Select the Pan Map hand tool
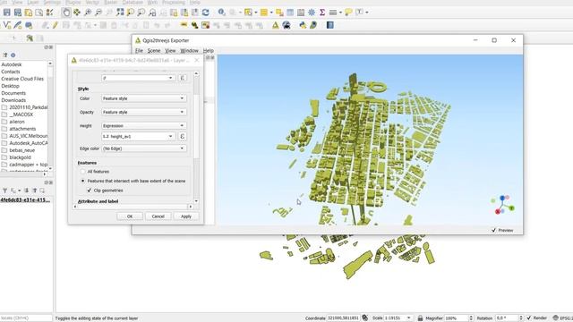 click(x=66, y=13)
